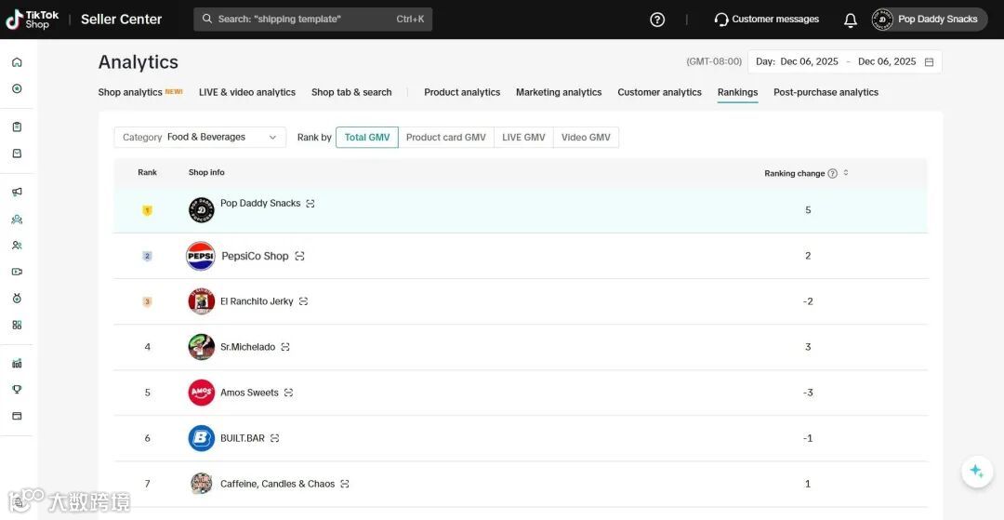Click the scan icon next to Amos Sweets
Screen dimensions: 1004x520
[289, 393]
